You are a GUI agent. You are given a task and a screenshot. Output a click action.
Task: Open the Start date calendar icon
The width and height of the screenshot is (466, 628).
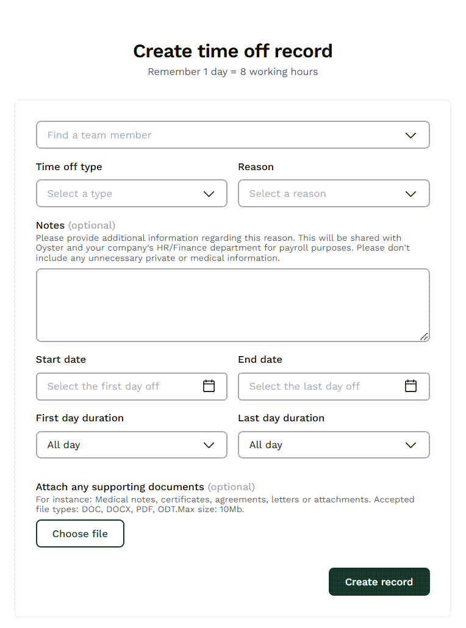point(209,386)
